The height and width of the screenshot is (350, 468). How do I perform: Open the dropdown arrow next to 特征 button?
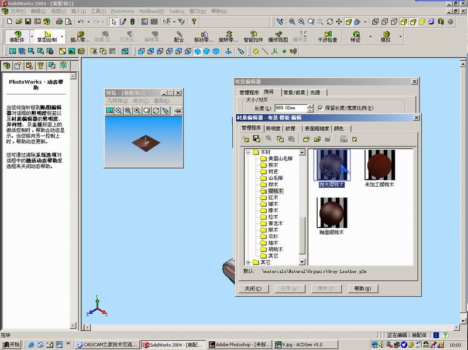(370, 36)
